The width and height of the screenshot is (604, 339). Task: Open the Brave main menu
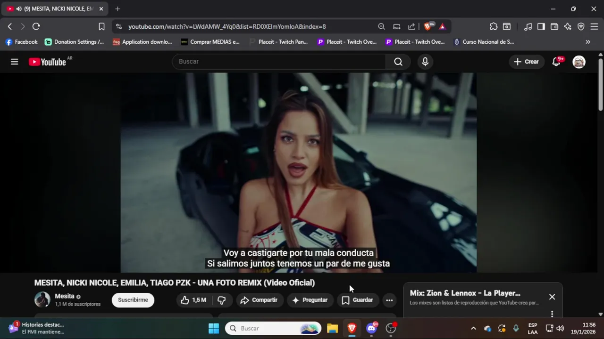[x=594, y=26]
